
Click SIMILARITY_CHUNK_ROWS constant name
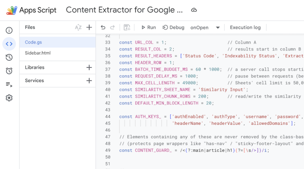(x=163, y=96)
